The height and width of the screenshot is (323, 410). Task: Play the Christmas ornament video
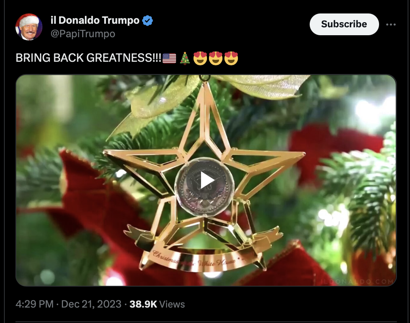(206, 180)
